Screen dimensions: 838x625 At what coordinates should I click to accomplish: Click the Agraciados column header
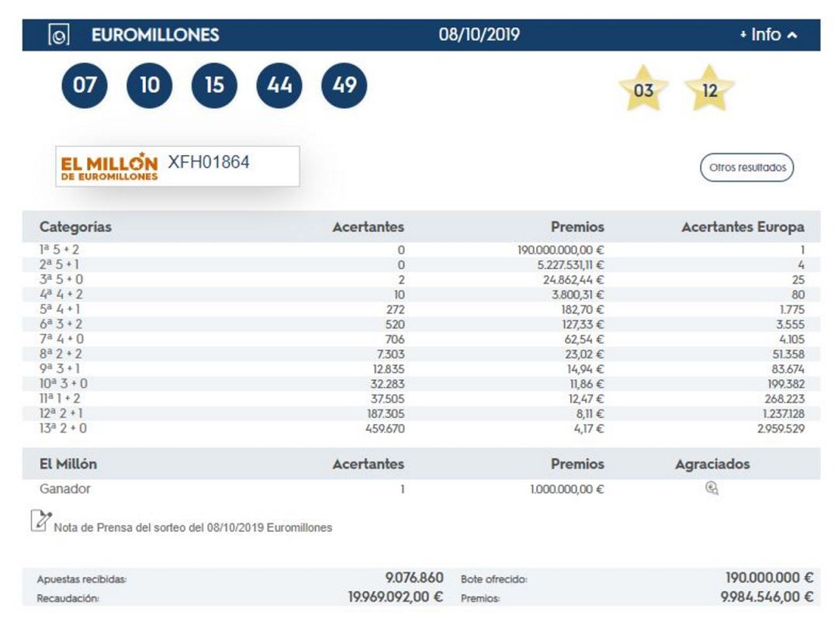[712, 464]
